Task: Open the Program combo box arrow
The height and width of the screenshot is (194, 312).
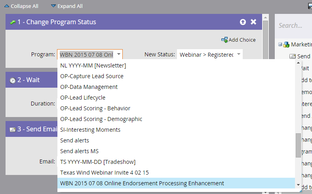Action: pyautogui.click(x=119, y=54)
